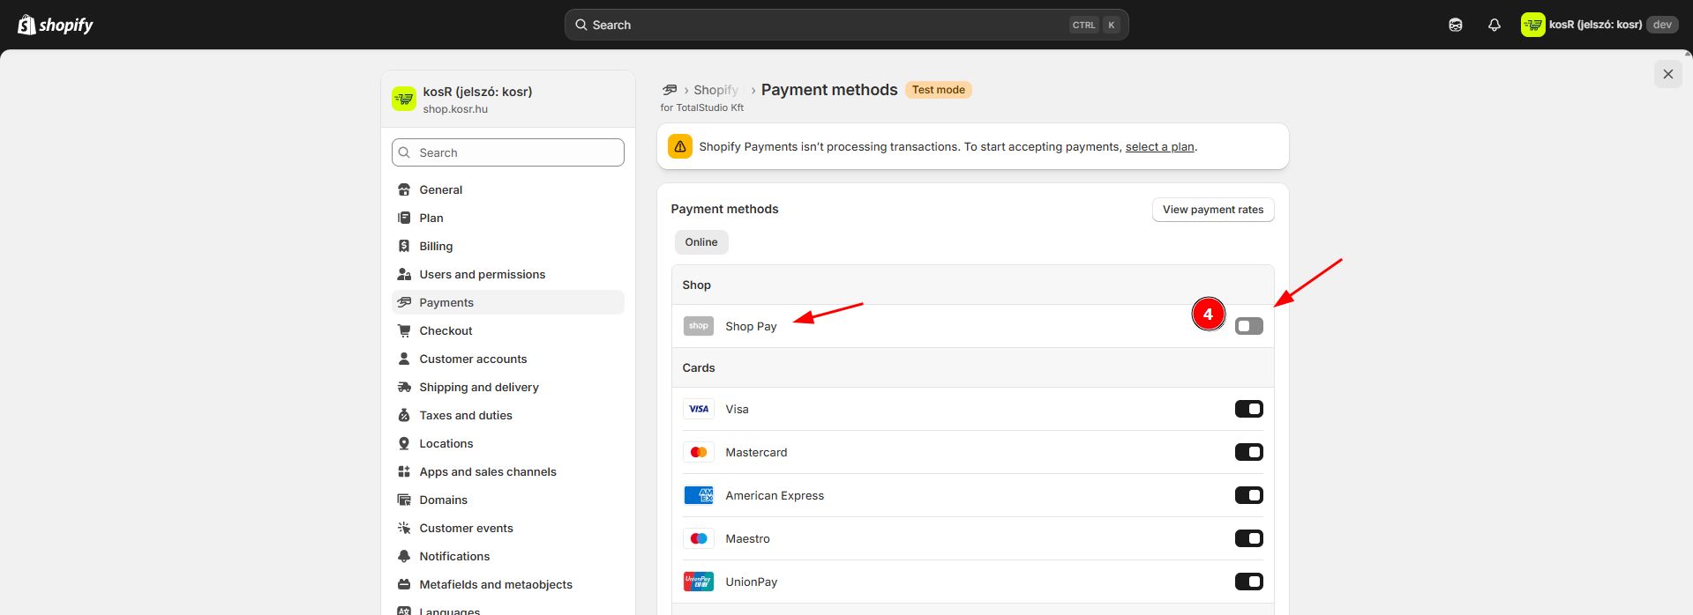Disable the Visa payment toggle

pos(1248,409)
